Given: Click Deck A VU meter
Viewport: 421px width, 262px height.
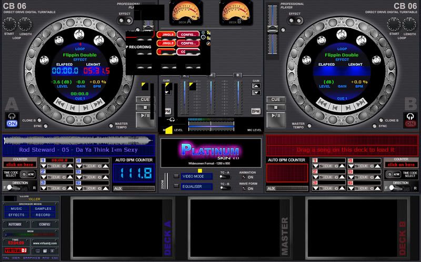Looking at the screenshot, I should tap(186, 13).
